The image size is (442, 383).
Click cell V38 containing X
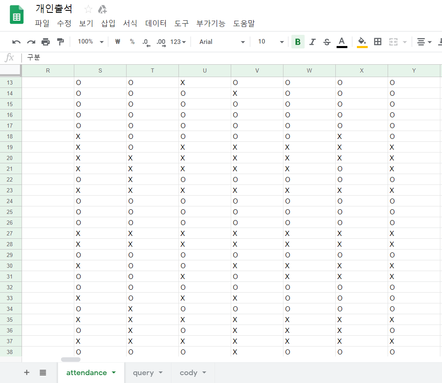coord(257,352)
